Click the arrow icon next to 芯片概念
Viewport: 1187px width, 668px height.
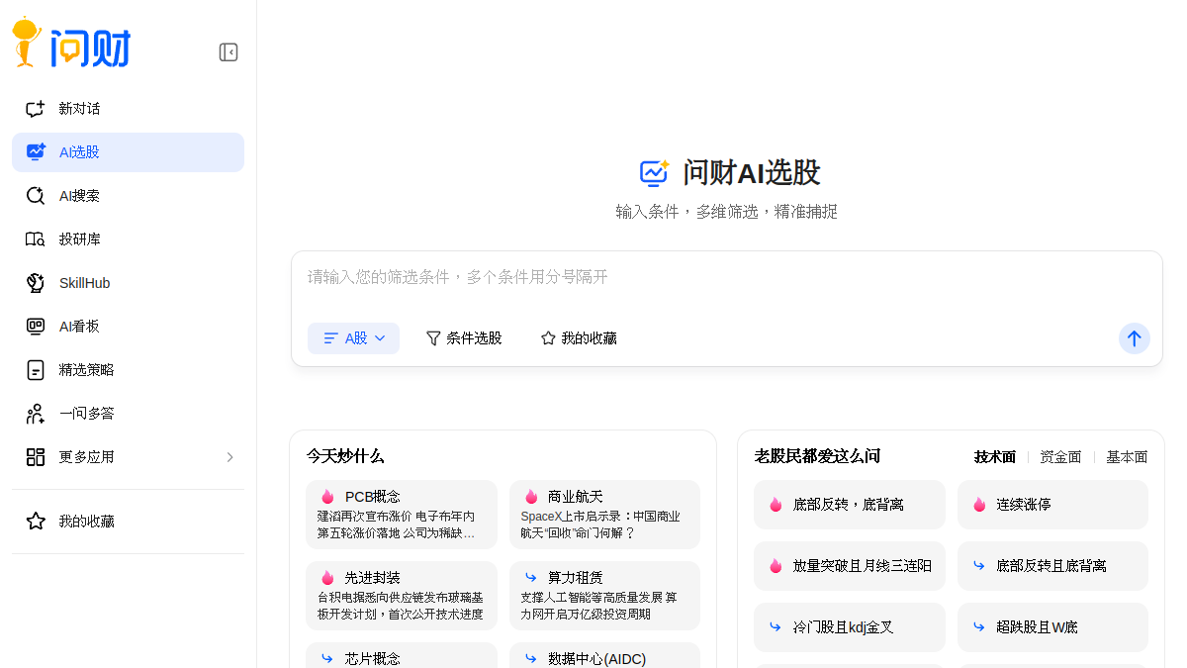pos(327,658)
